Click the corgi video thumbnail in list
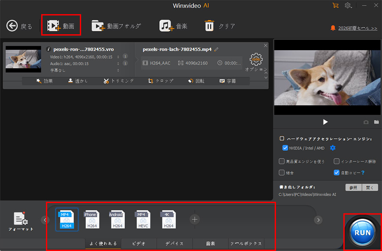Image resolution: width=382 pixels, height=251 pixels. pos(23,59)
